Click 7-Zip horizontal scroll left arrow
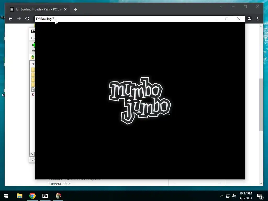 click(32, 154)
